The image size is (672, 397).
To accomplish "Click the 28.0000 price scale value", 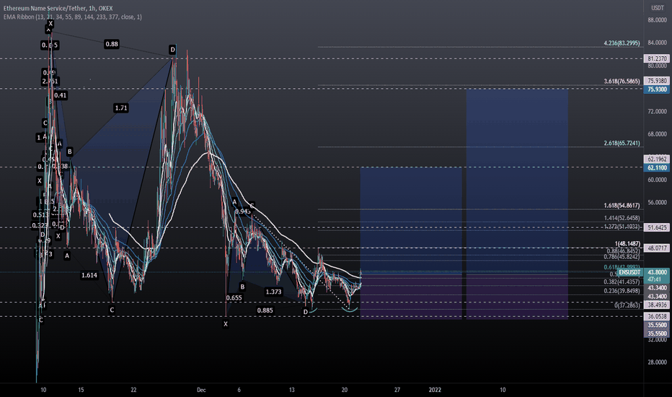I will click(657, 362).
